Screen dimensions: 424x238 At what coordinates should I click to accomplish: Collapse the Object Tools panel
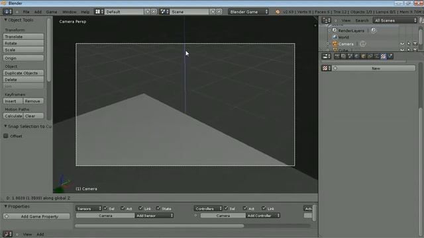[x=6, y=20]
